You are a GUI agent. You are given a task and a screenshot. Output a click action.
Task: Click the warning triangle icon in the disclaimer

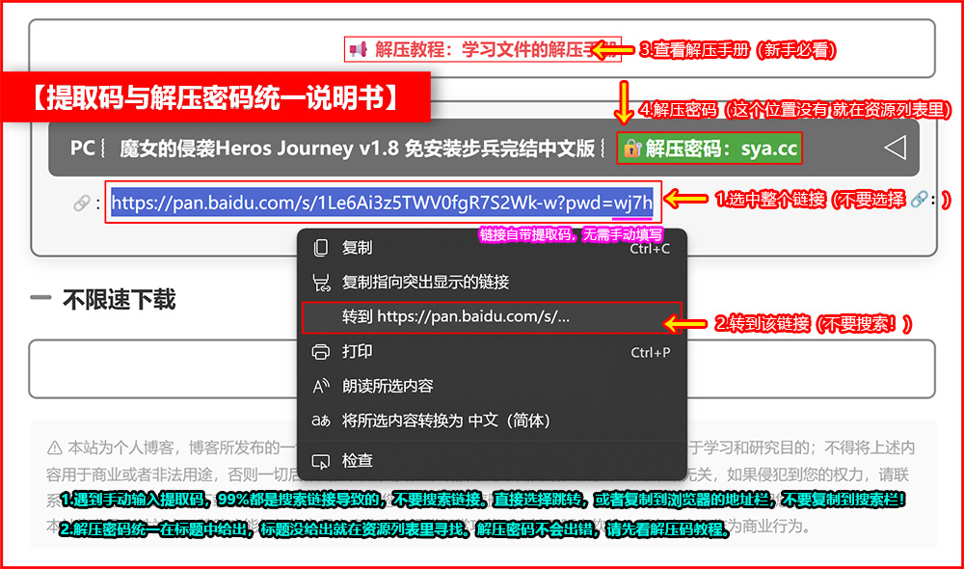click(x=55, y=448)
